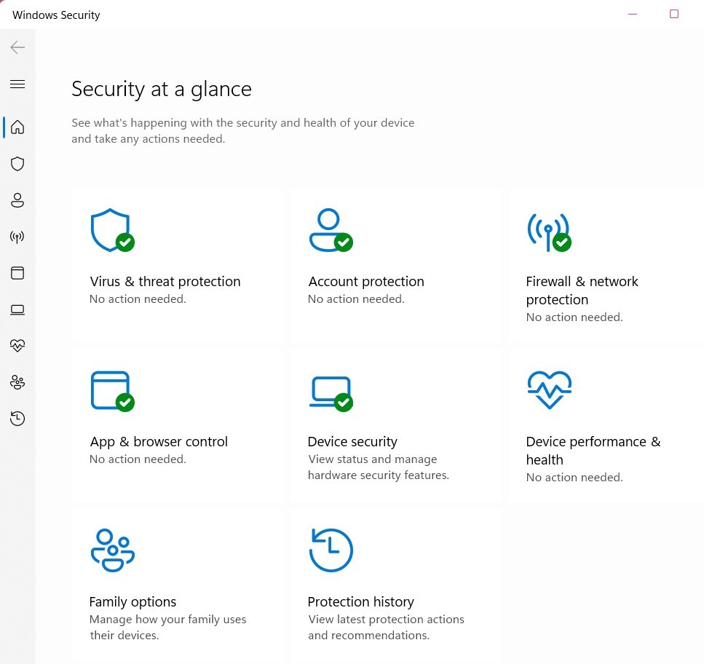Go back with the arrow button
Image resolution: width=704 pixels, height=664 pixels.
(17, 47)
